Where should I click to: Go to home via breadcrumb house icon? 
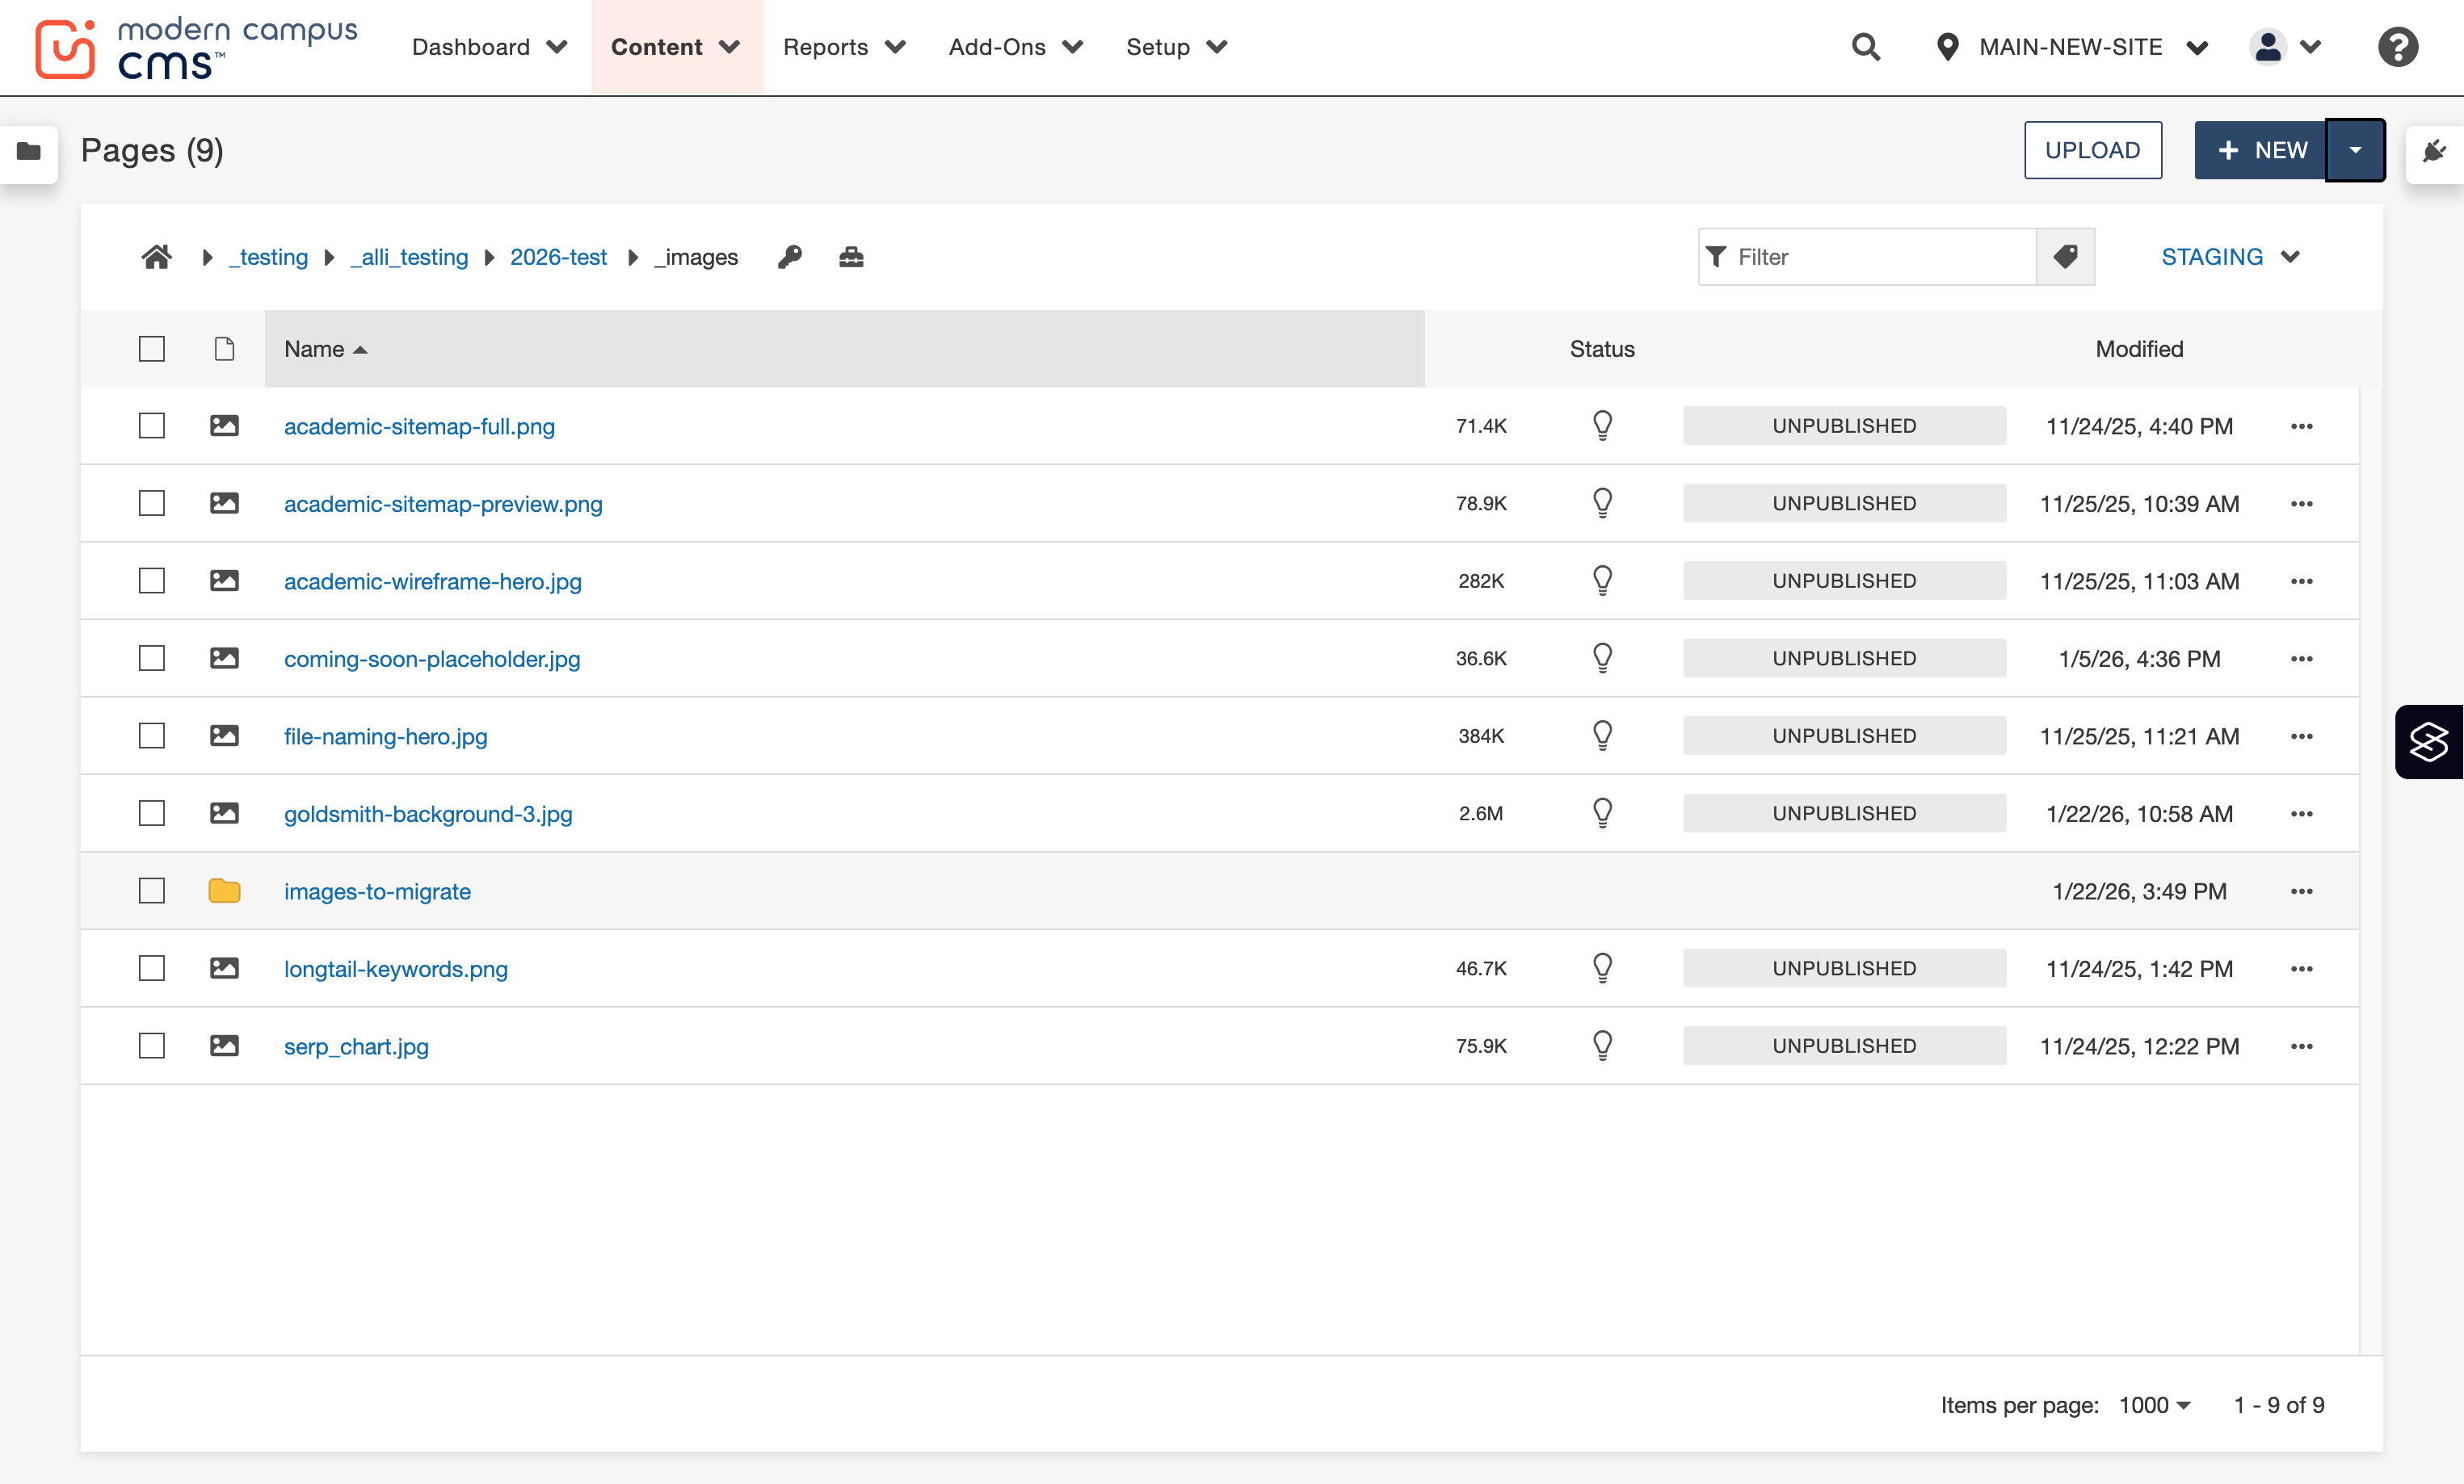point(156,257)
